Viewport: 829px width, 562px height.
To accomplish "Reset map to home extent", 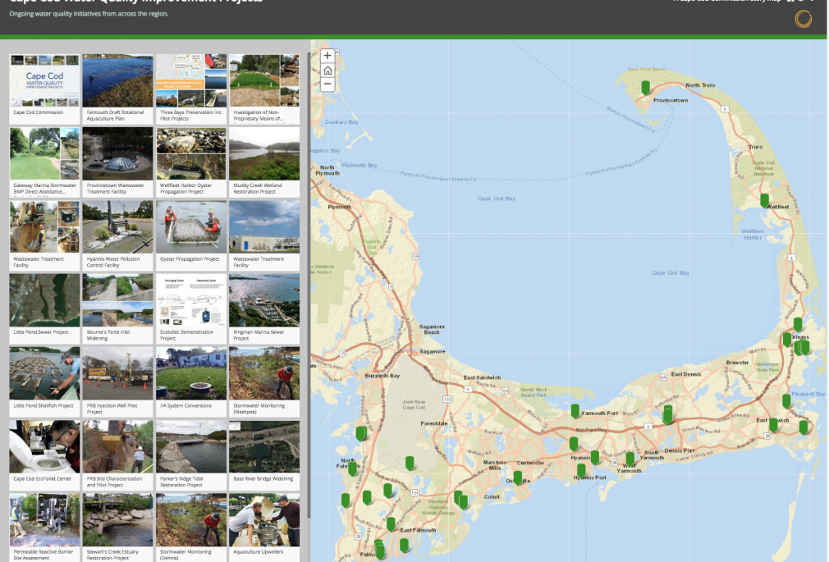I will coord(327,71).
